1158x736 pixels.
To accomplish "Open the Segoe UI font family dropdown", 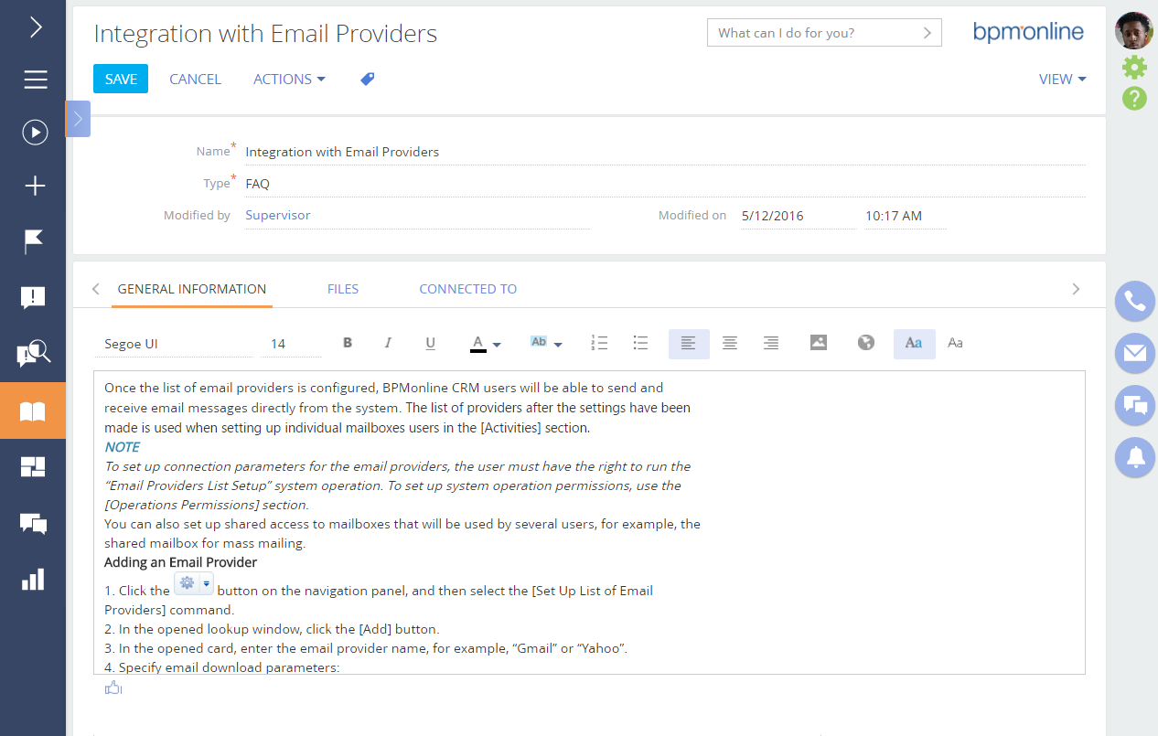I will click(x=173, y=344).
